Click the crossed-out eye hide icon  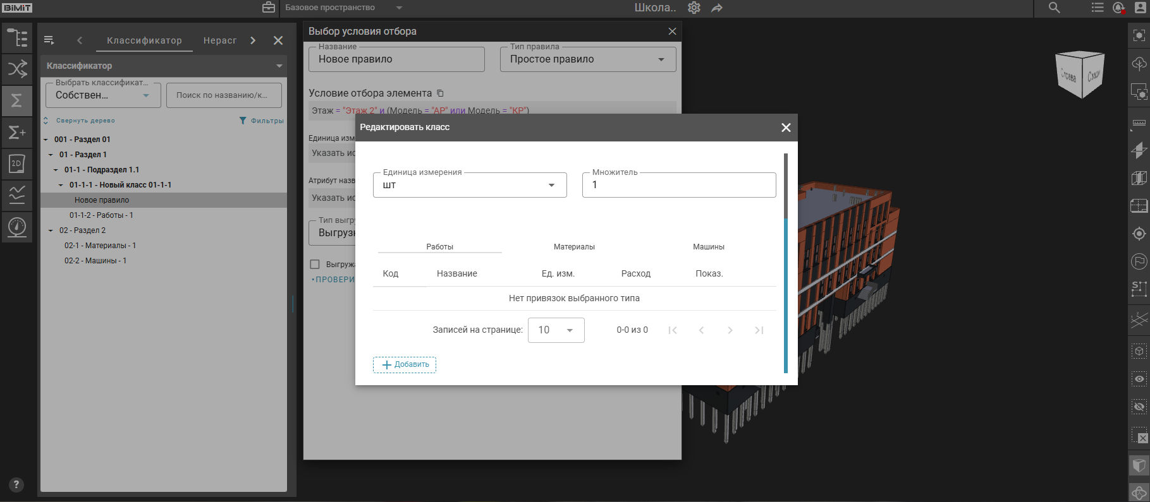click(1139, 407)
